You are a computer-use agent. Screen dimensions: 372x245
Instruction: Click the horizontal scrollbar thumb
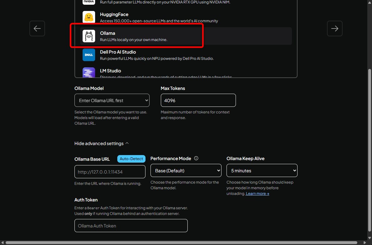coord(181,242)
